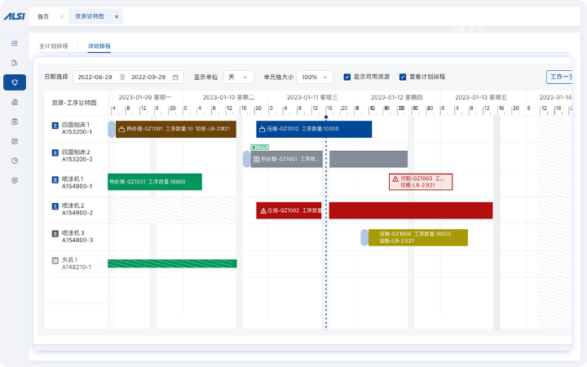Image resolution: width=587 pixels, height=367 pixels.
Task: Close the 资源甘特图 tab
Action: [x=117, y=16]
